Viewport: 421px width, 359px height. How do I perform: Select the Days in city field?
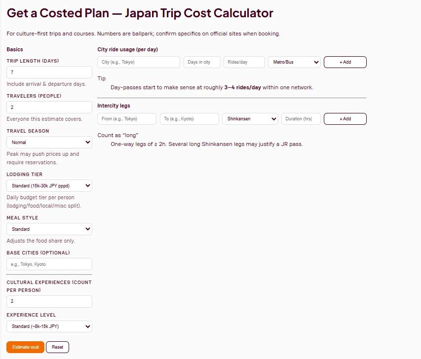(201, 62)
